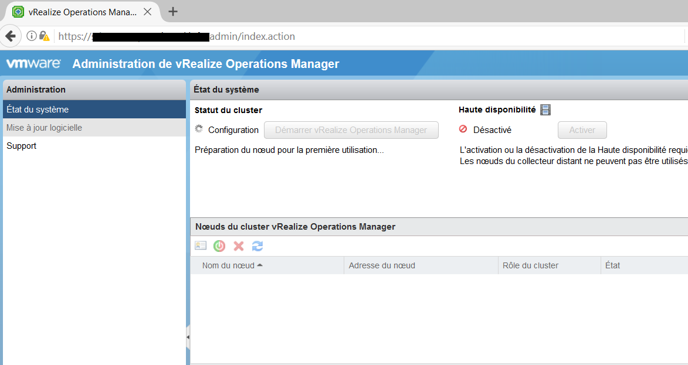This screenshot has width=688, height=365.
Task: Click the green/red power node icon
Action: pos(219,246)
